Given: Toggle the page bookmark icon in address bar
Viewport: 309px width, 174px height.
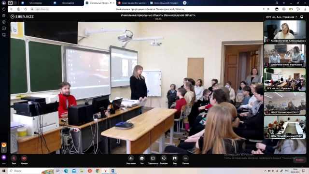Looking at the screenshot, I should point(268,9).
